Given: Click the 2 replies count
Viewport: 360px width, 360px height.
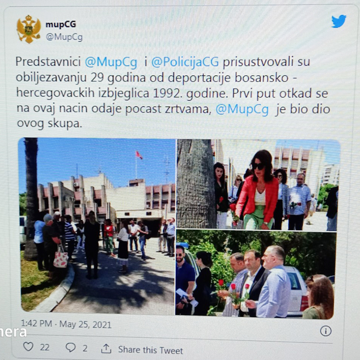Looking at the screenshot, I should [x=85, y=348].
